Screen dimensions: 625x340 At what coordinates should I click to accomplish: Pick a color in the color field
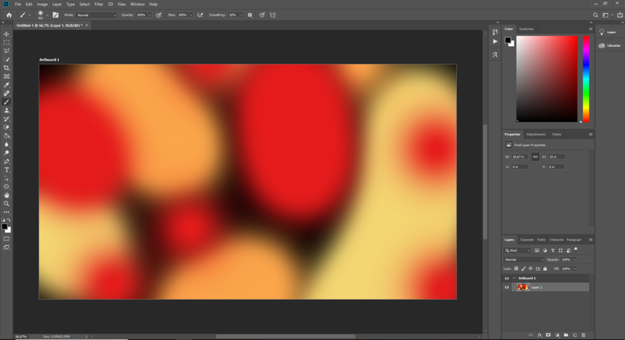click(547, 79)
